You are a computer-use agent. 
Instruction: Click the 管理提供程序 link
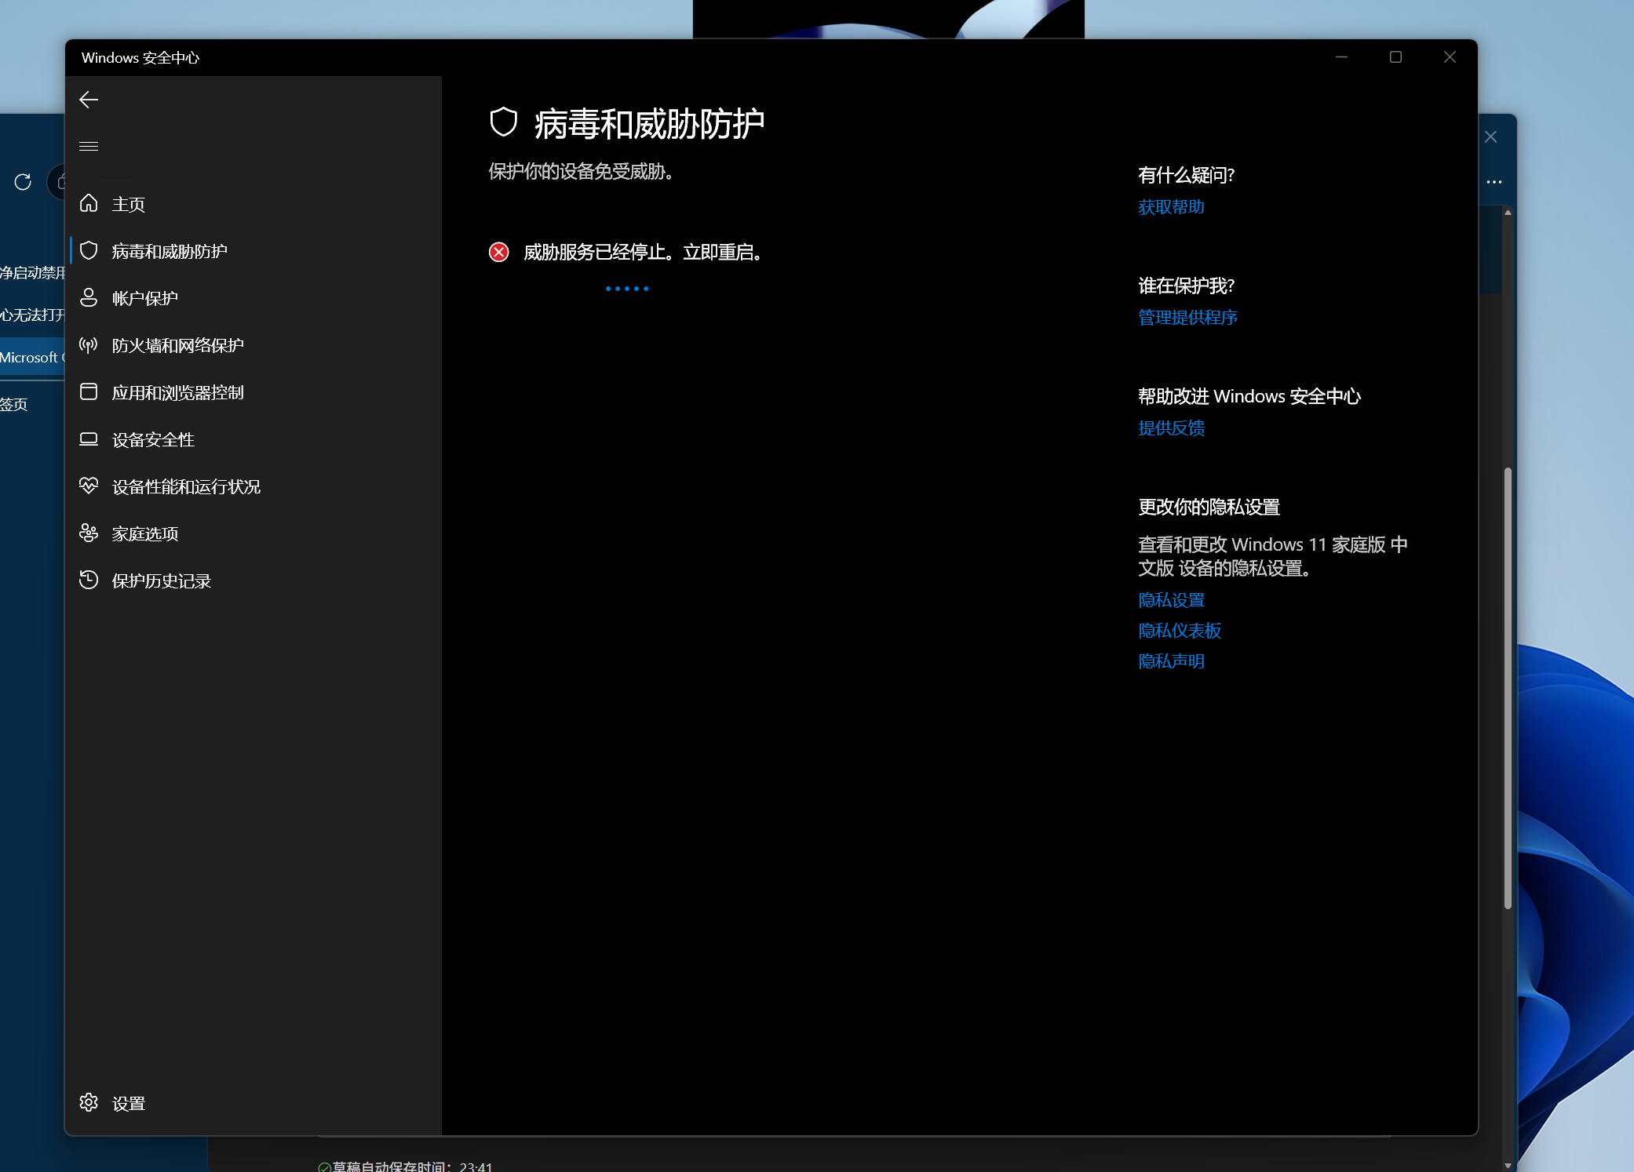(1187, 318)
